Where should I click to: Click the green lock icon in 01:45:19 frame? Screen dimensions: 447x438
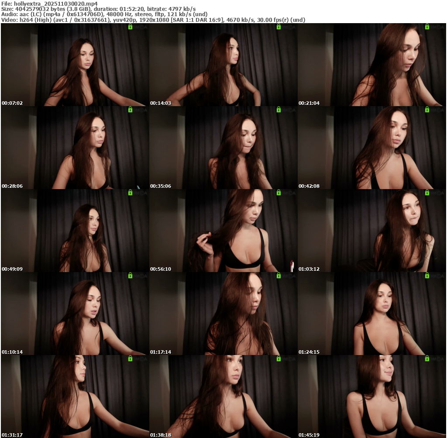427,359
